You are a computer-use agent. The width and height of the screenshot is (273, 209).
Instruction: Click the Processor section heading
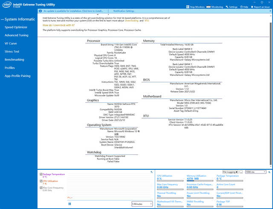tap(93, 41)
